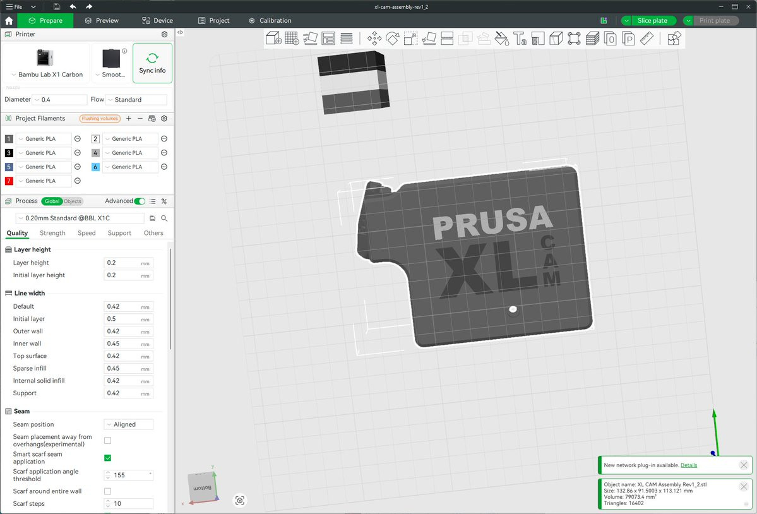This screenshot has width=757, height=514.
Task: Disable Smart scarf seam application checkbox
Action: [x=107, y=458]
